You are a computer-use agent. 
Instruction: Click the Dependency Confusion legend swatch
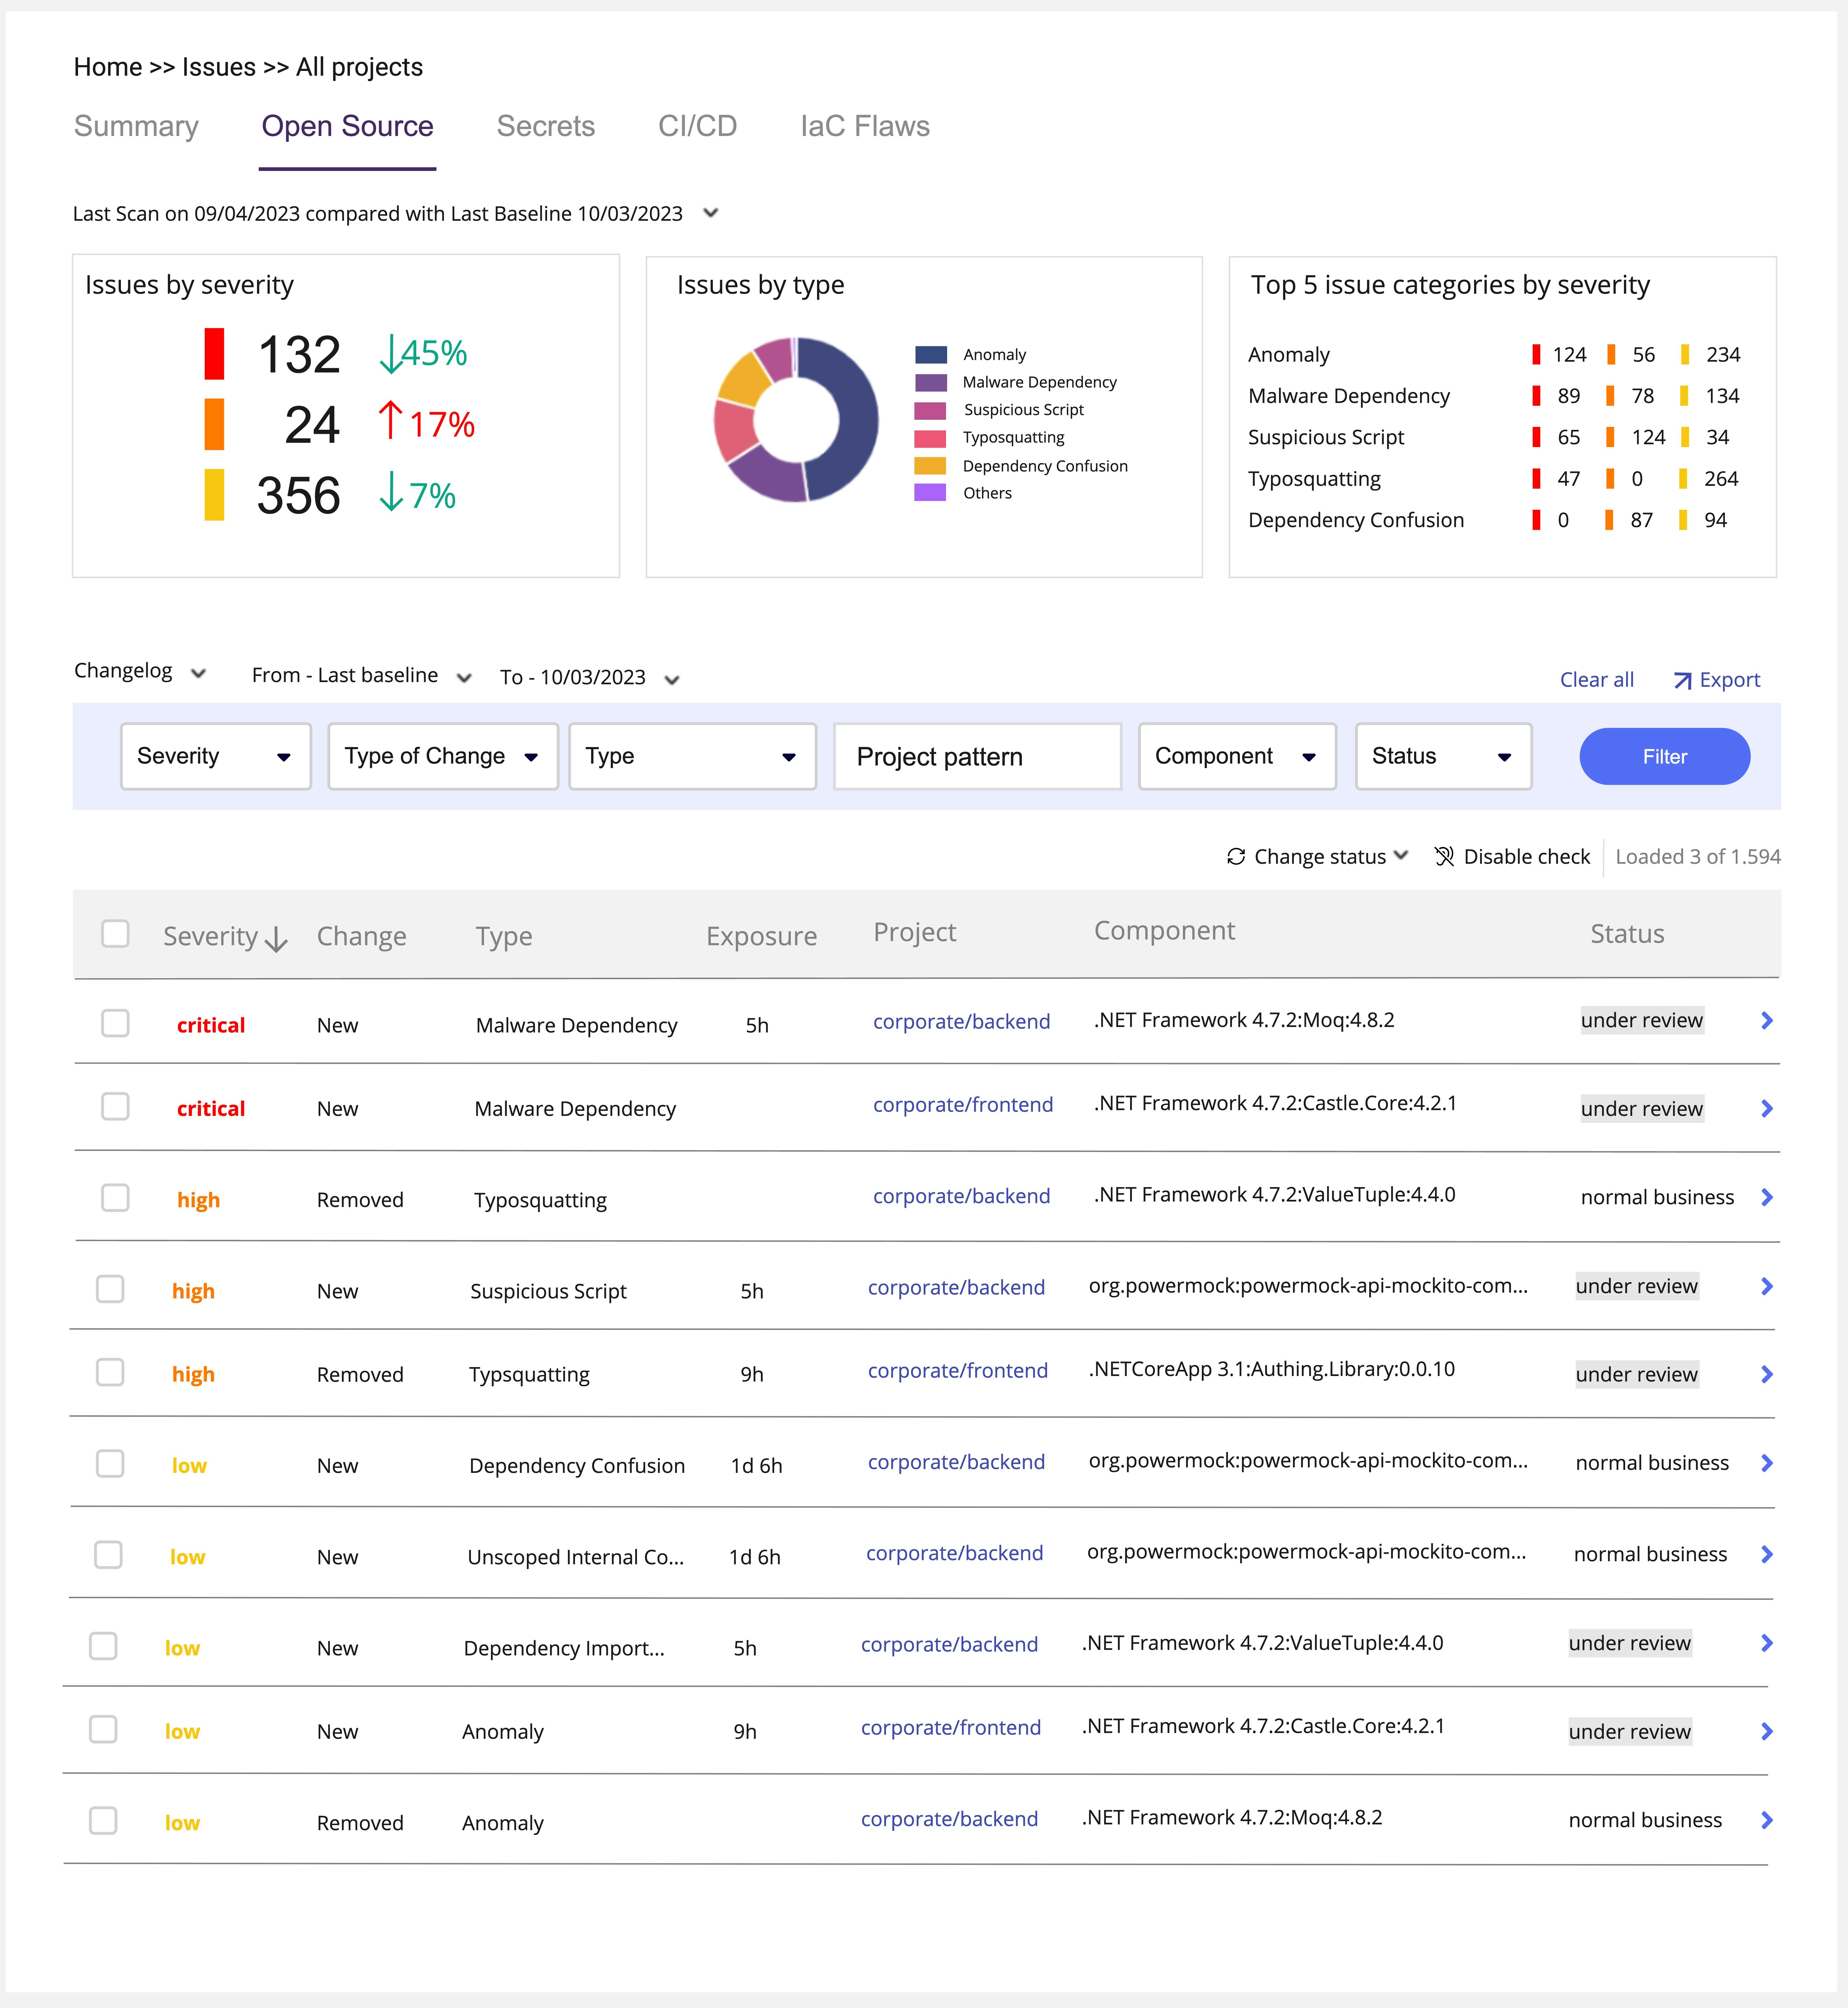(x=930, y=466)
